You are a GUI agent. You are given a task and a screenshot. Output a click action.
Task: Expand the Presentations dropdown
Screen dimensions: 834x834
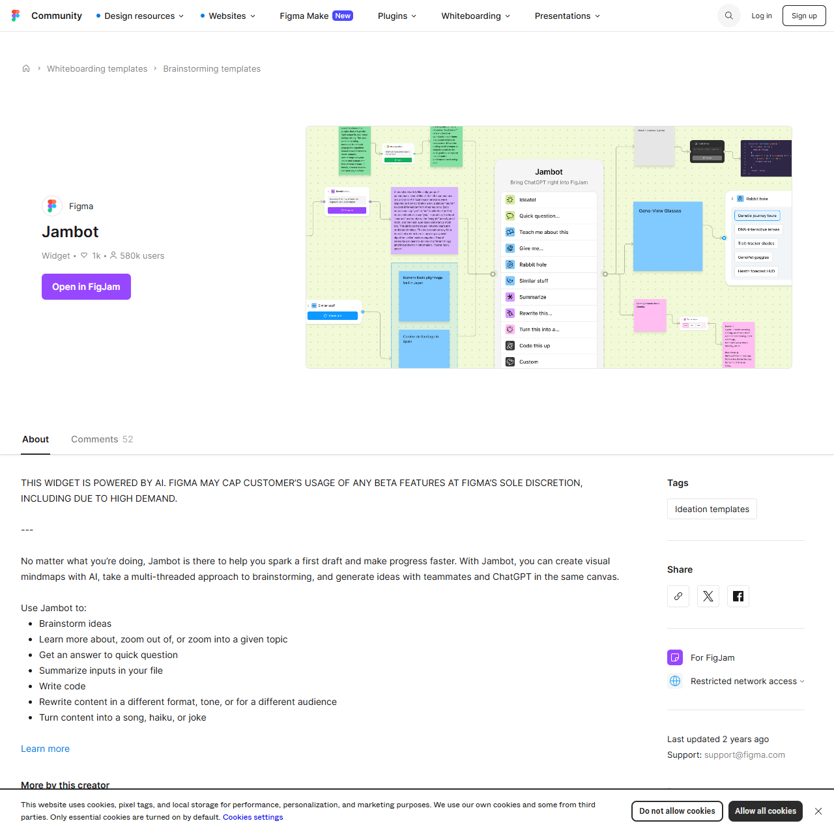click(566, 16)
